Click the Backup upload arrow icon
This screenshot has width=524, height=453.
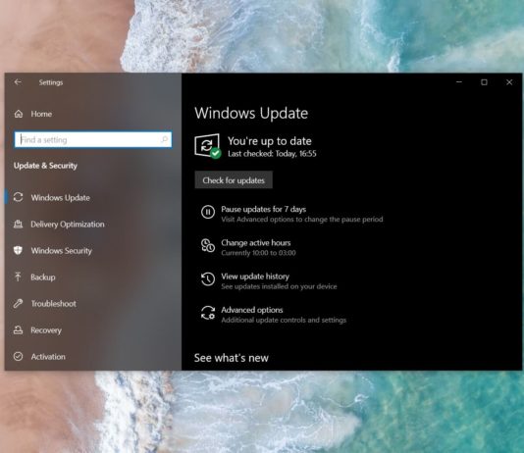pyautogui.click(x=18, y=277)
